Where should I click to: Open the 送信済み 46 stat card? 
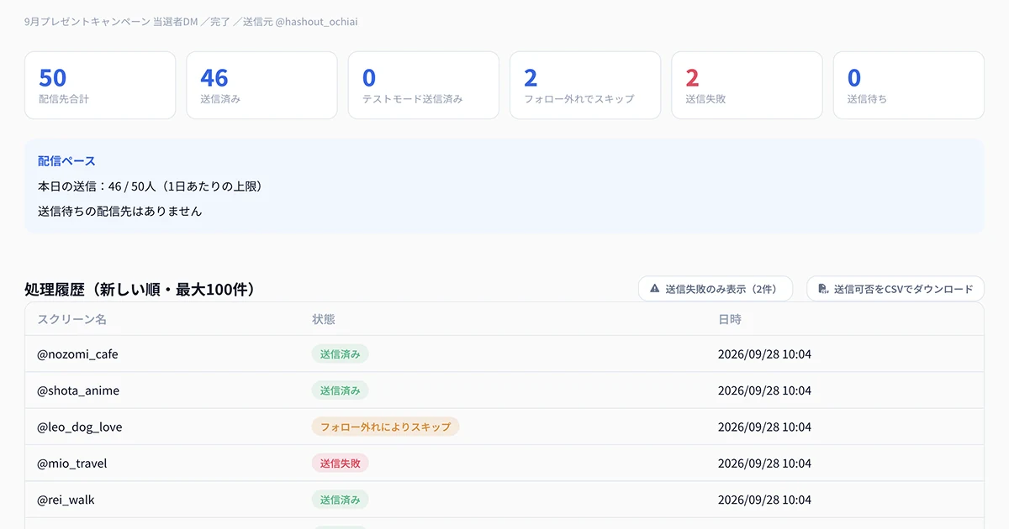(x=261, y=86)
